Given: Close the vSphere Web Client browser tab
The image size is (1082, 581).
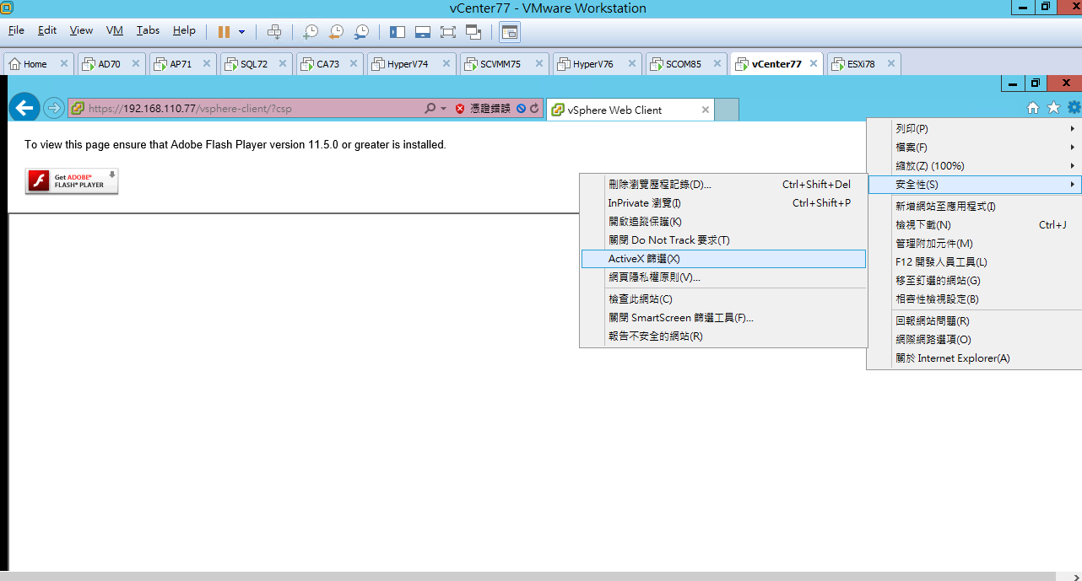Looking at the screenshot, I should click(x=706, y=110).
